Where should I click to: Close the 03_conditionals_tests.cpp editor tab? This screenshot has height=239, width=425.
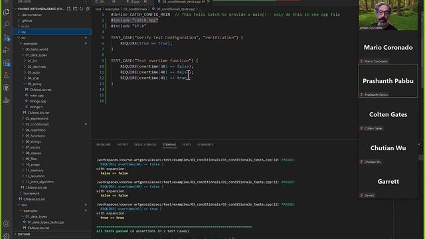click(209, 1)
